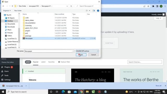Switch to Latest themes tab
Image resolution: width=167 pixels, height=94 pixels.
click(43, 62)
